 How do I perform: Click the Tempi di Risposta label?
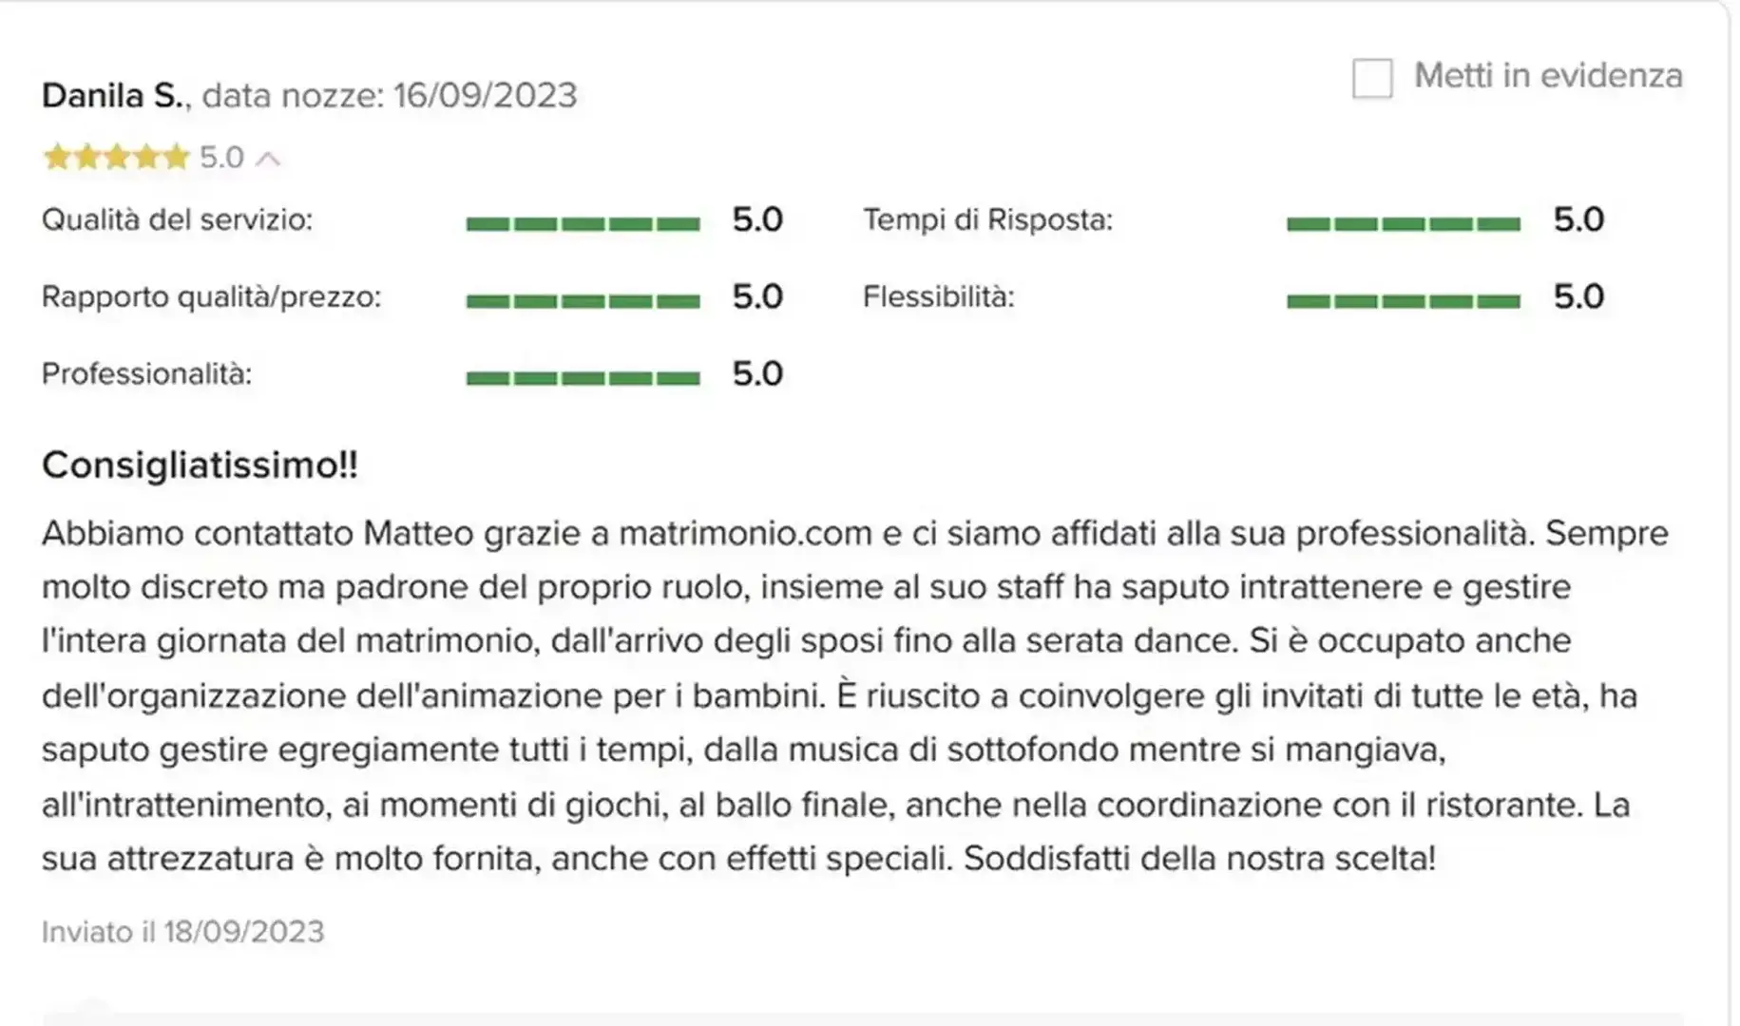pos(987,220)
